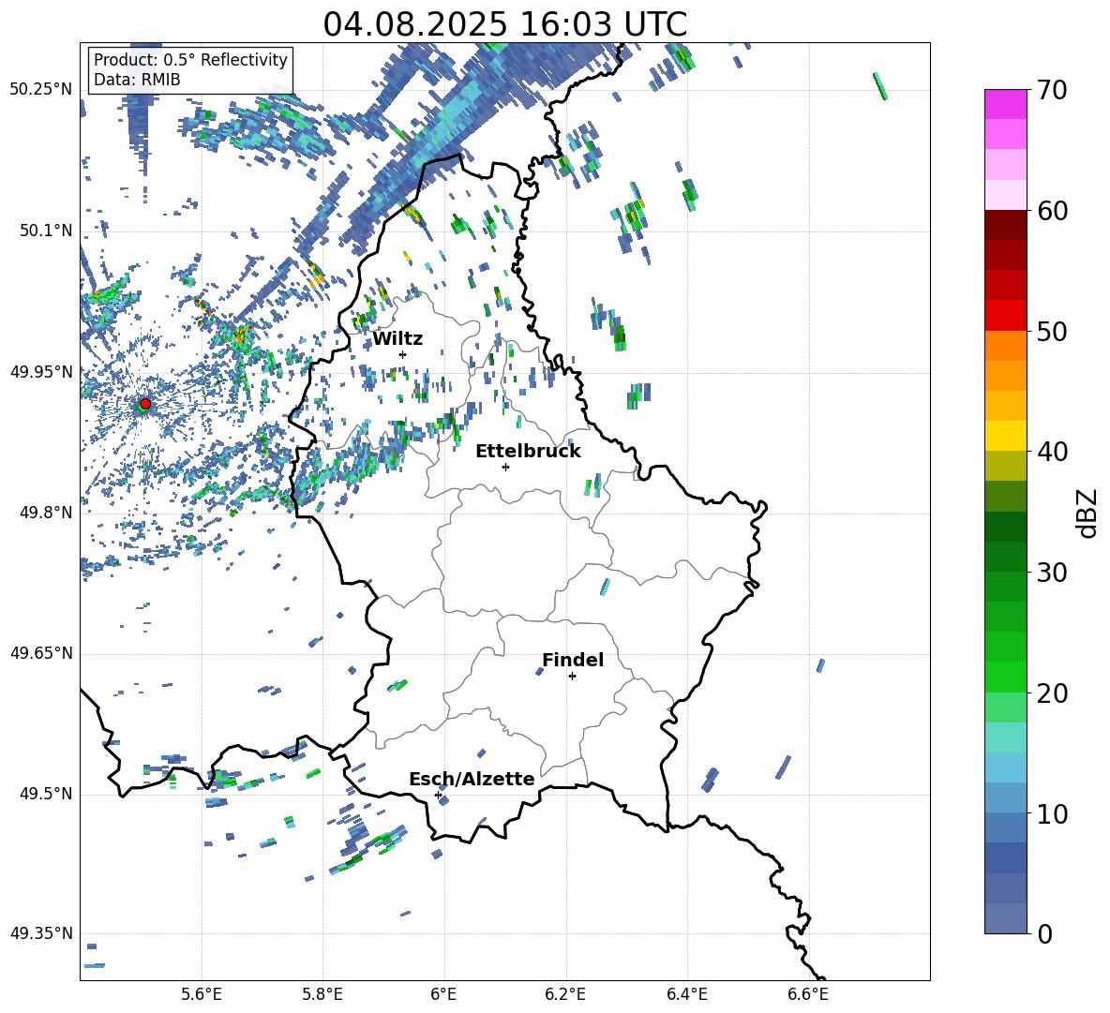The image size is (1110, 1013).
Task: Click the 5.8°E longitude tick label
Action: (322, 994)
